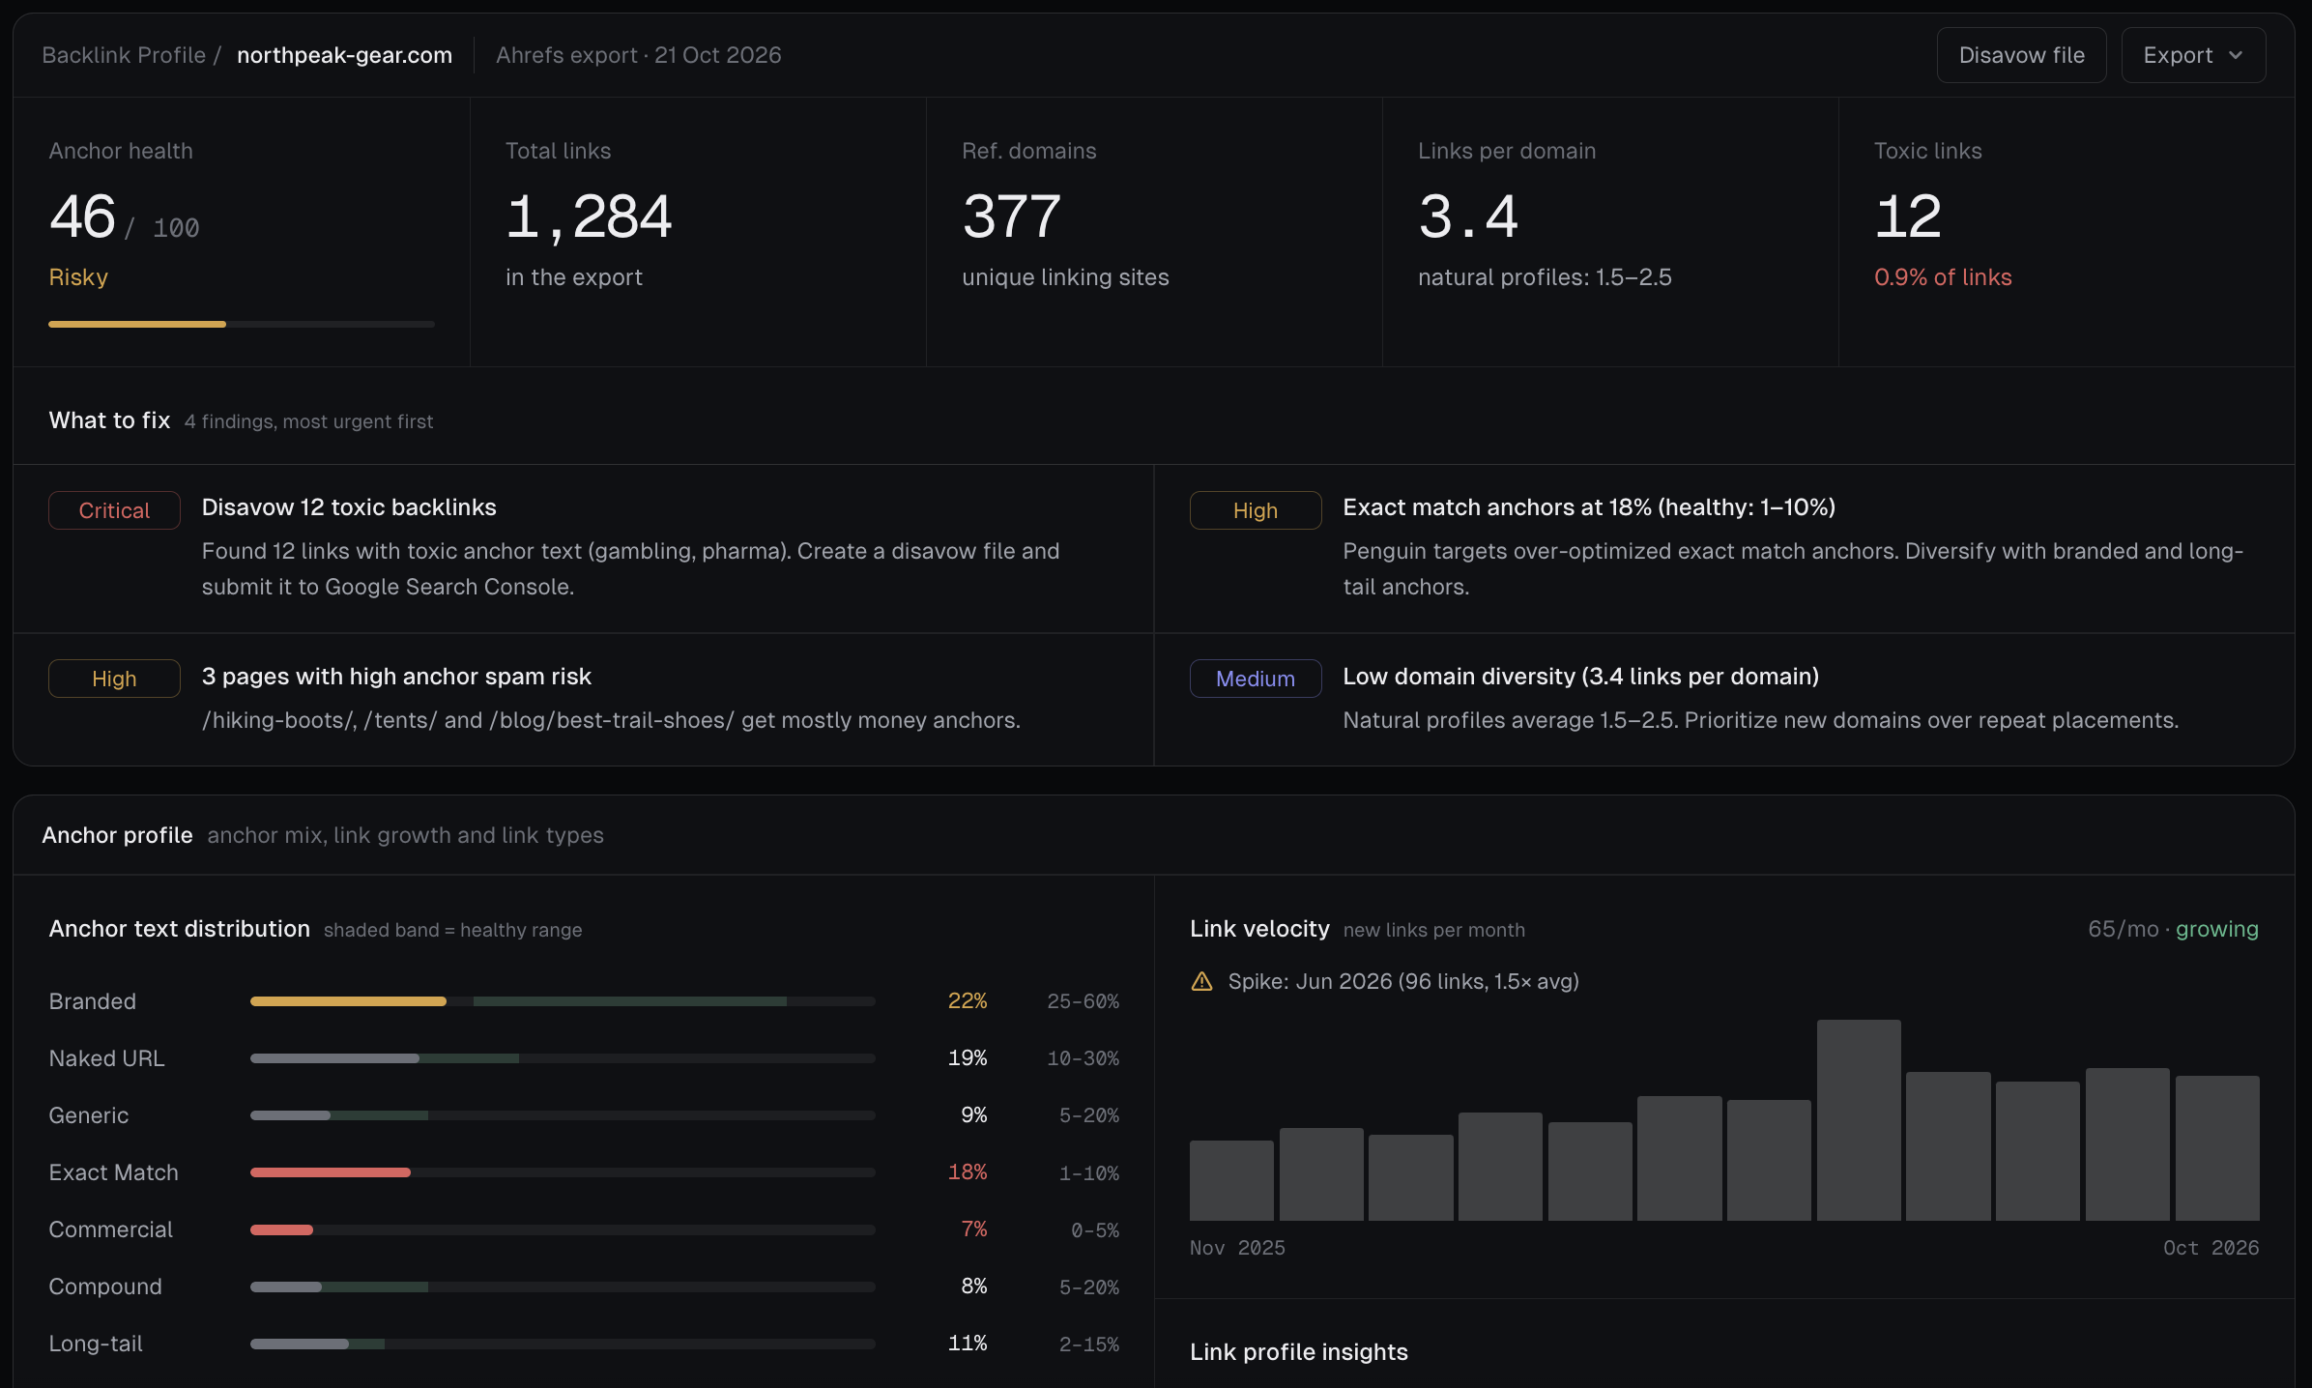
Task: Click the 'Risky' anchor health label
Action: (x=78, y=277)
